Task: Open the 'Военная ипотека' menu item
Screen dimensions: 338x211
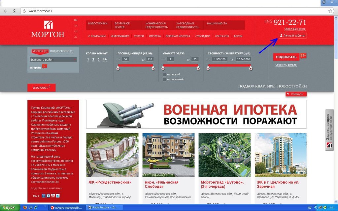Action: coord(178,36)
